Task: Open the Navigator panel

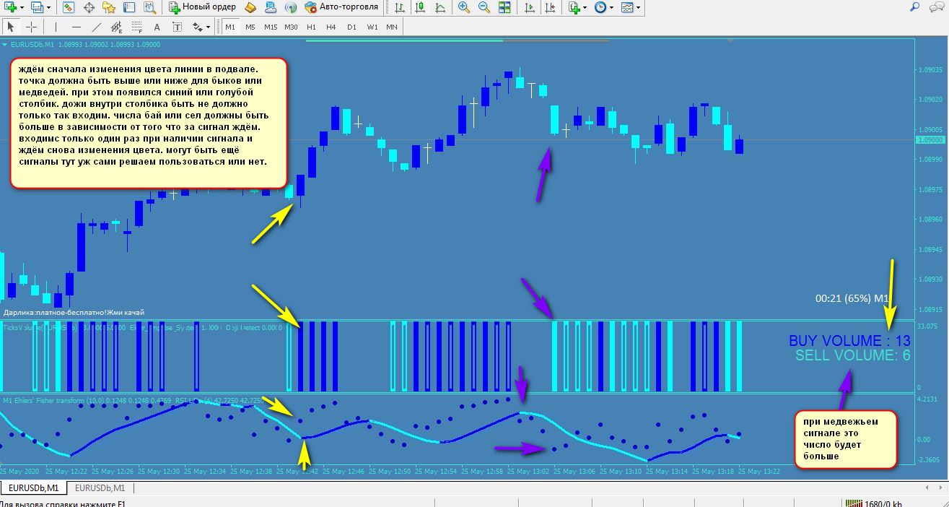Action: 110,7
